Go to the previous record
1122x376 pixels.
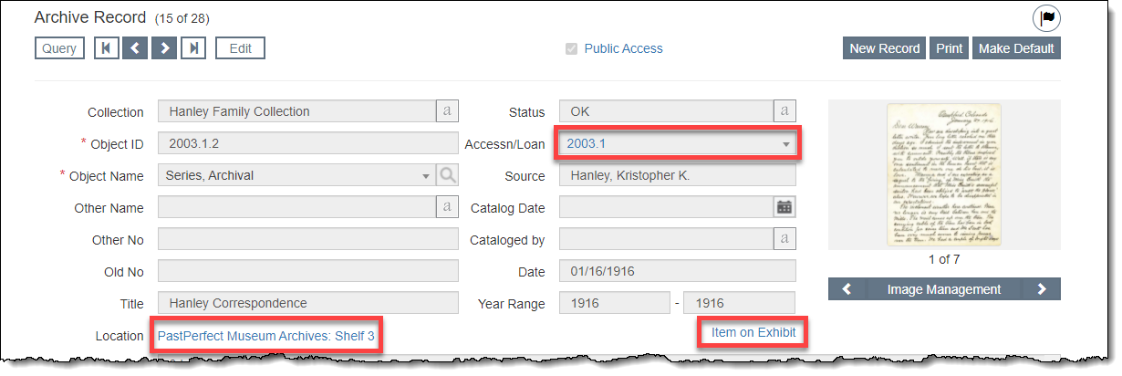(x=135, y=48)
